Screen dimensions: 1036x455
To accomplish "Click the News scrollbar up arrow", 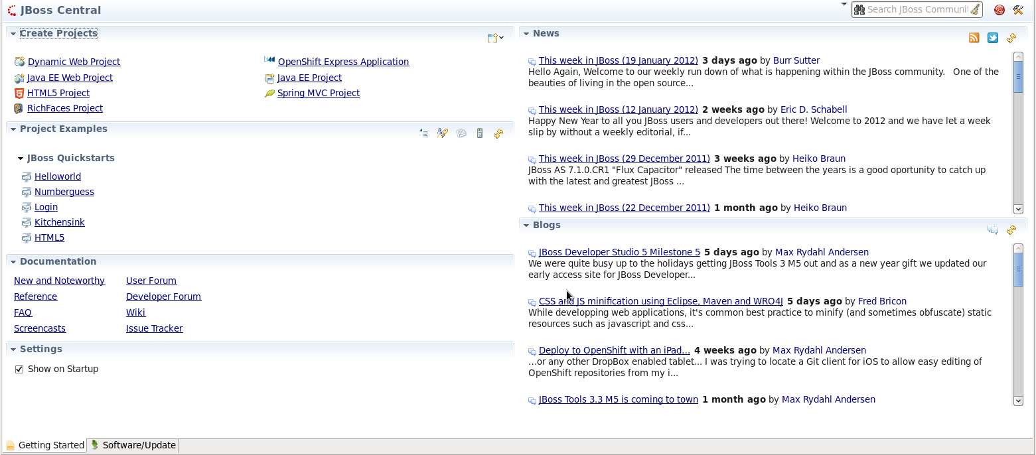I will coord(1018,56).
